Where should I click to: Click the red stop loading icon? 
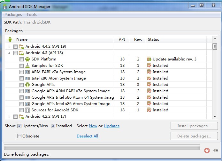click(207, 150)
